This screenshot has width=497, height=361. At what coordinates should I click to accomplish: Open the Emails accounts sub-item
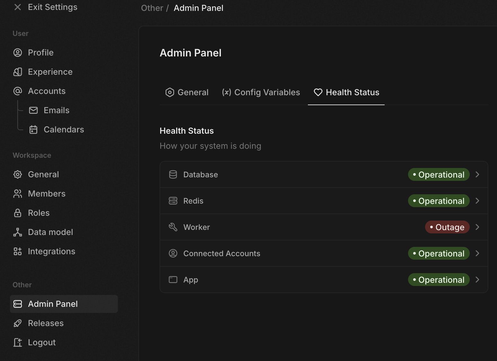[56, 110]
